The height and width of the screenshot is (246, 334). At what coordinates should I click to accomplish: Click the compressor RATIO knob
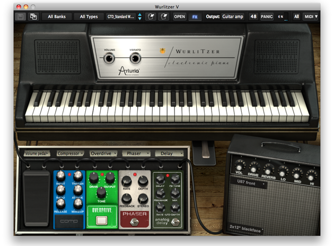tap(60, 190)
